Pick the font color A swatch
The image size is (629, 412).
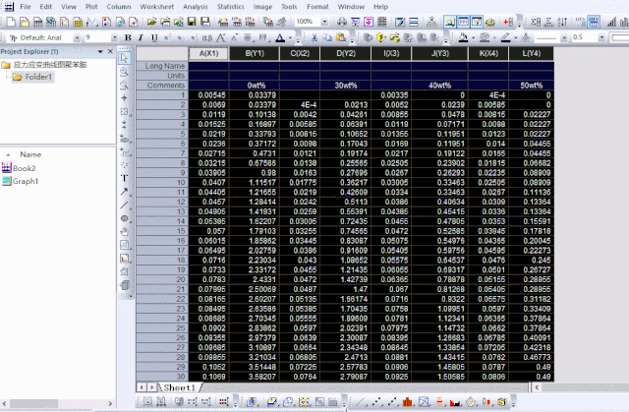point(280,38)
